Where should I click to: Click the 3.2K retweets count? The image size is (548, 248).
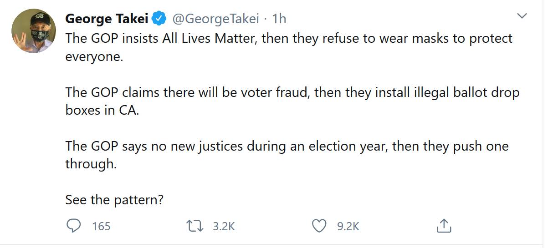(224, 226)
